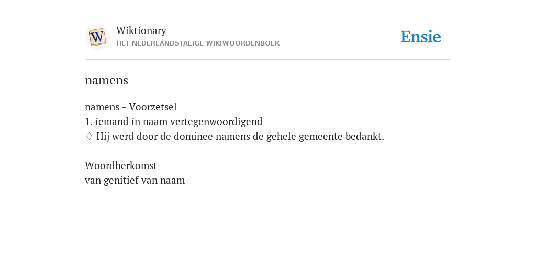
Task: Click the Wiktionary W logo icon
Action: pyautogui.click(x=97, y=37)
